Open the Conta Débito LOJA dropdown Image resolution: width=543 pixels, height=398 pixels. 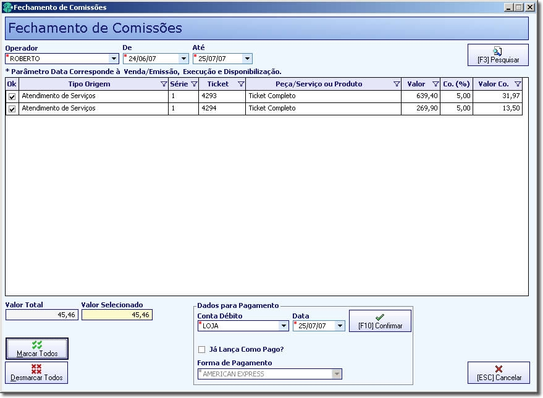click(284, 326)
